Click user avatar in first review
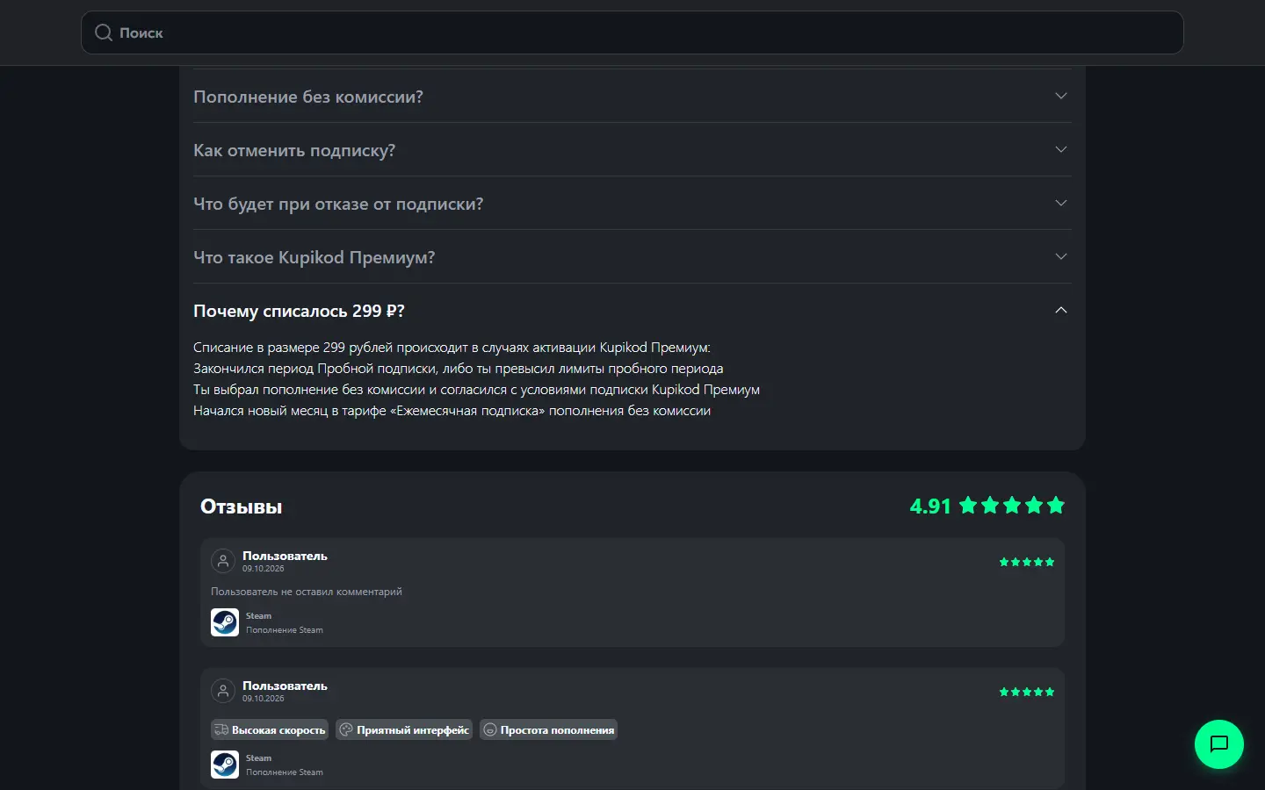The width and height of the screenshot is (1265, 790). pos(223,561)
